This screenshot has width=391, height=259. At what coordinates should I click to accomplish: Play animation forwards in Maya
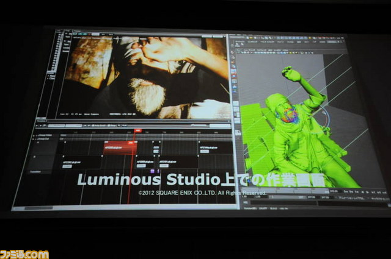tap(368, 193)
